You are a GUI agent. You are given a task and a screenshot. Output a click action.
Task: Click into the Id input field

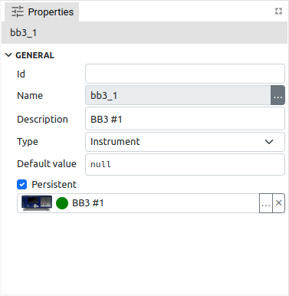[185, 74]
